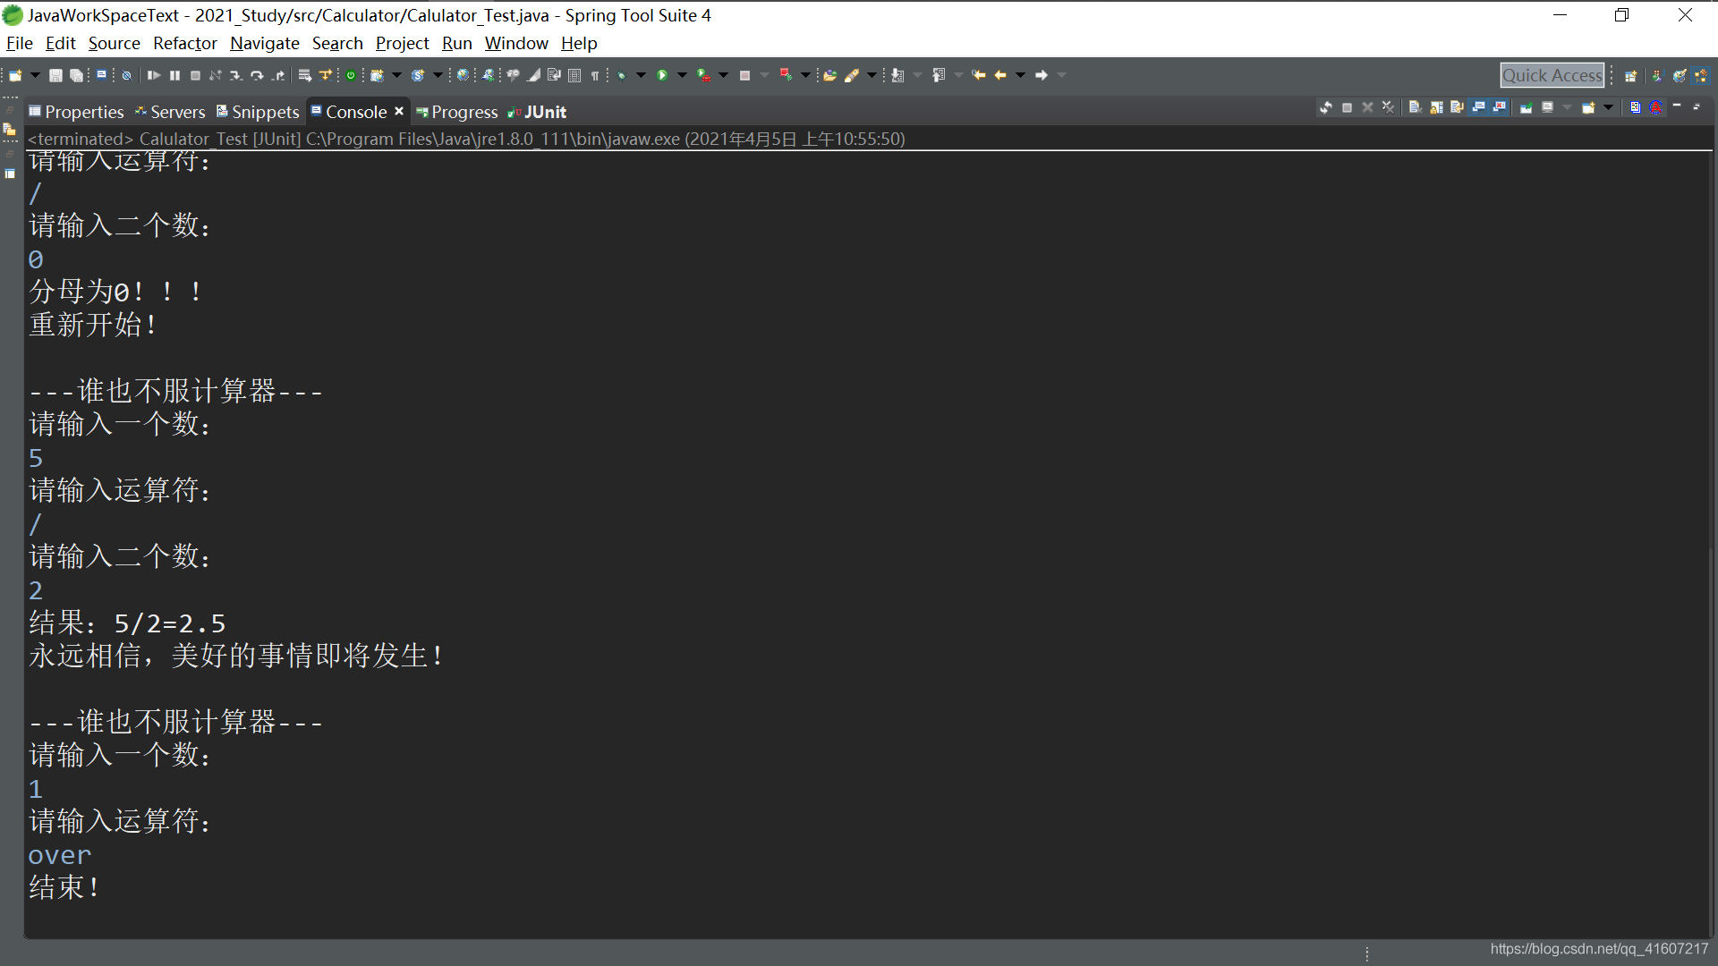
Task: Toggle console Word Wrap
Action: click(1457, 107)
